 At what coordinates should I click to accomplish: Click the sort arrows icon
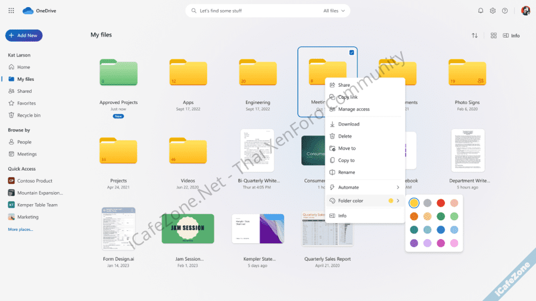[x=475, y=36]
